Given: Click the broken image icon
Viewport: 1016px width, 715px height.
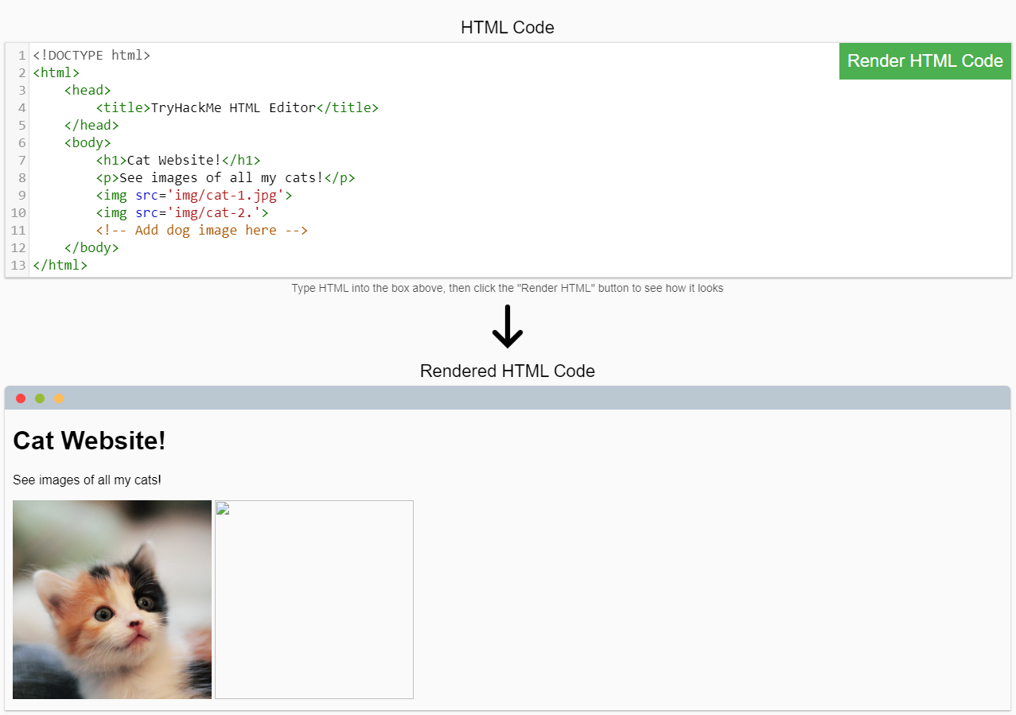Looking at the screenshot, I should coord(223,509).
